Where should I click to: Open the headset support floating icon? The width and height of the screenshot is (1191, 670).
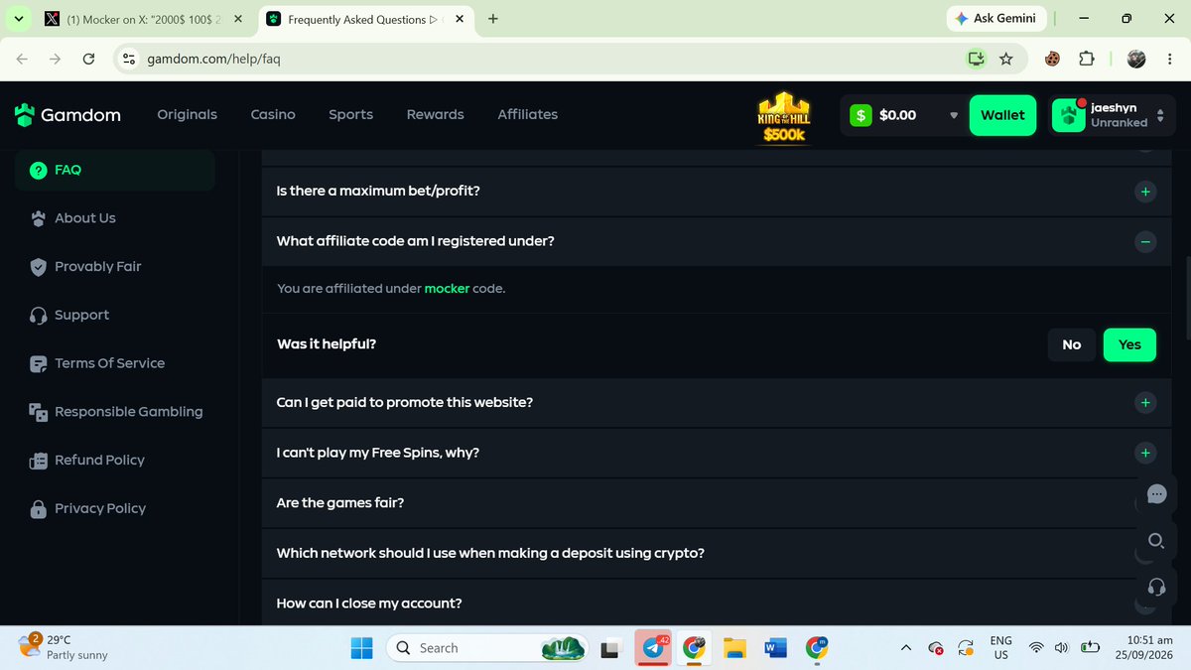click(1155, 587)
